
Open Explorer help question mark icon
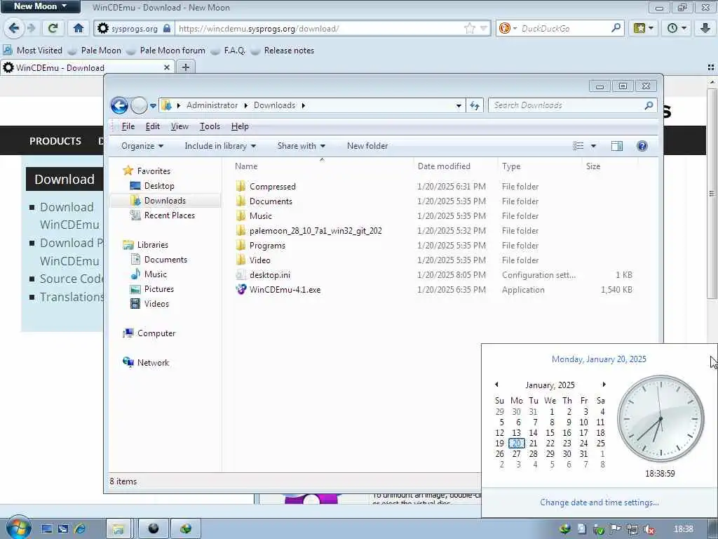642,146
